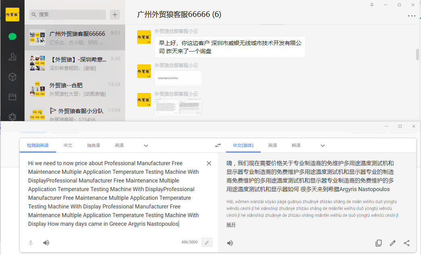Swap translation languages with arrows icon
Viewport: 421px width, 255px height.
pos(218,146)
